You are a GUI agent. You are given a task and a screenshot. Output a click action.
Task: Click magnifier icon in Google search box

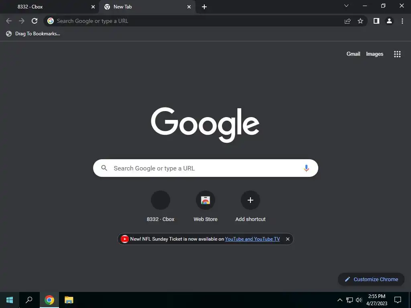click(x=104, y=168)
